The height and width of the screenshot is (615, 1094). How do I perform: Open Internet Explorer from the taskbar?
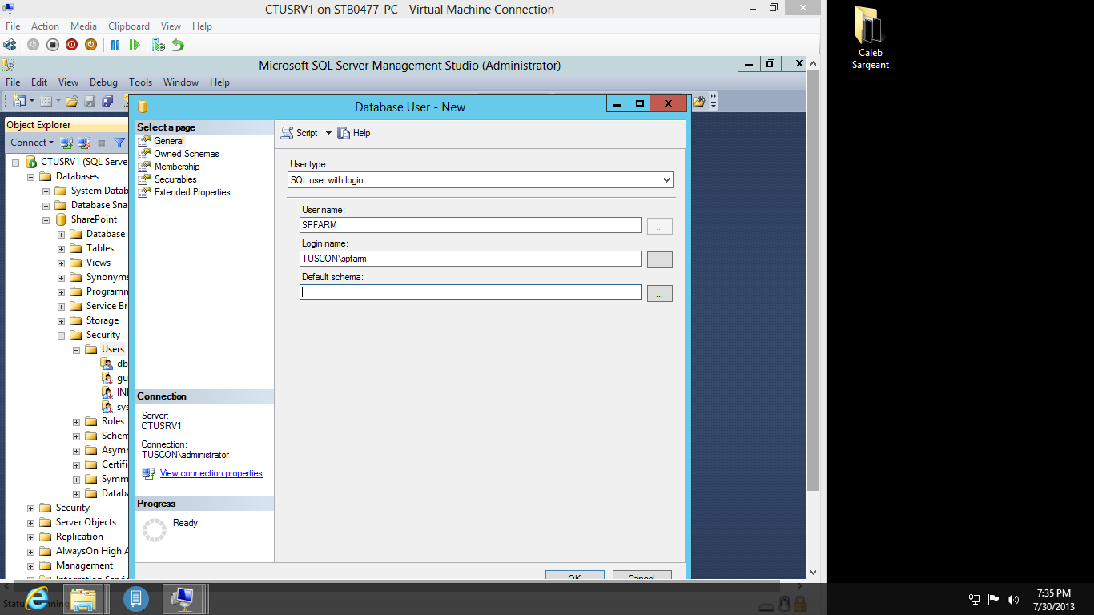(37, 598)
